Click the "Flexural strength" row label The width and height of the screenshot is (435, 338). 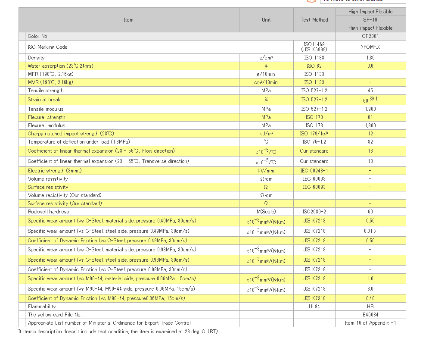(x=47, y=117)
